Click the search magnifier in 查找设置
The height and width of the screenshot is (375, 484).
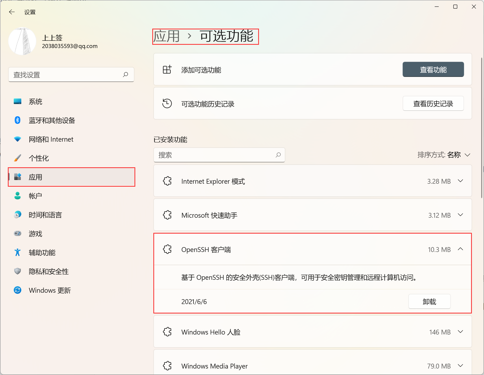(126, 74)
